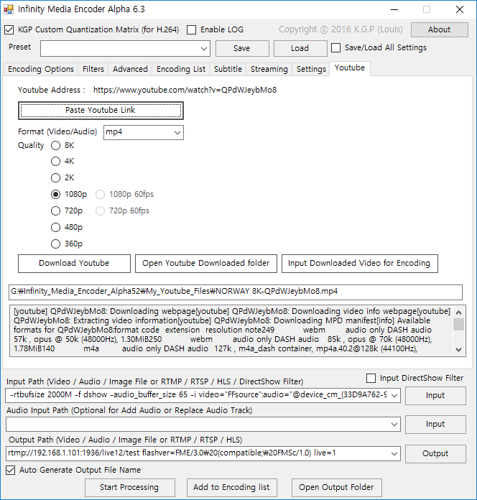Viewport: 477px width, 500px height.
Task: Select the Youtube tab
Action: pyautogui.click(x=350, y=68)
